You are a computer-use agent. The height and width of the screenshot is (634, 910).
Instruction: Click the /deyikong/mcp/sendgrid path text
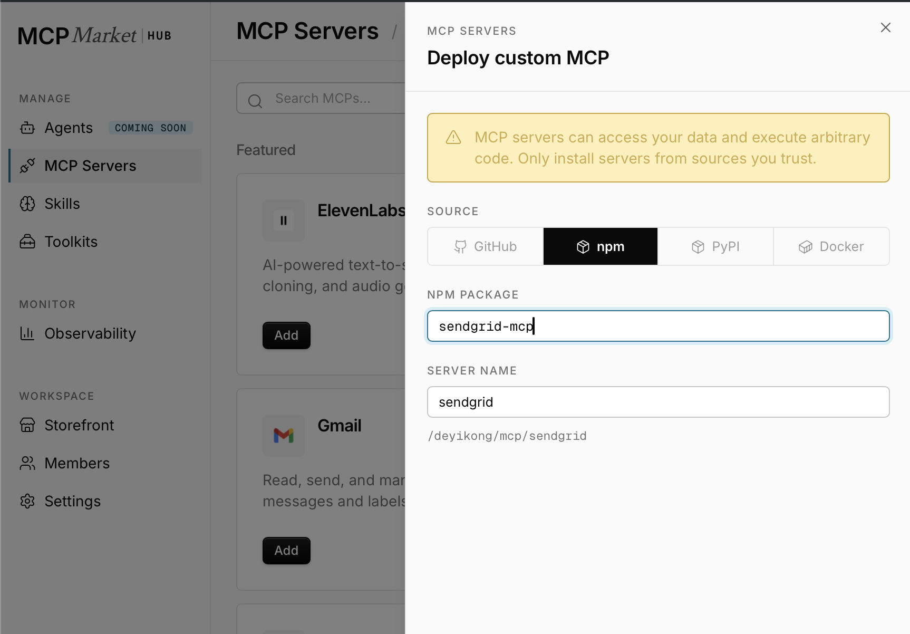[507, 436]
